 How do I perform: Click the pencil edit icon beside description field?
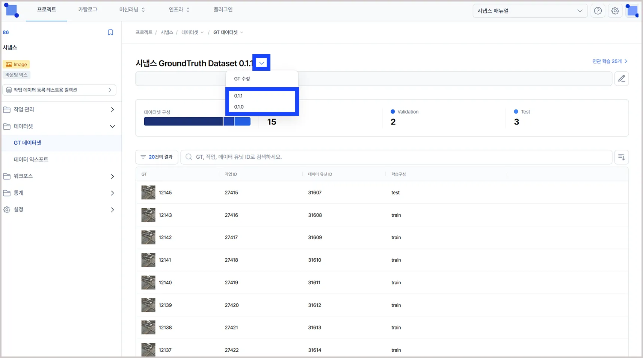tap(622, 79)
